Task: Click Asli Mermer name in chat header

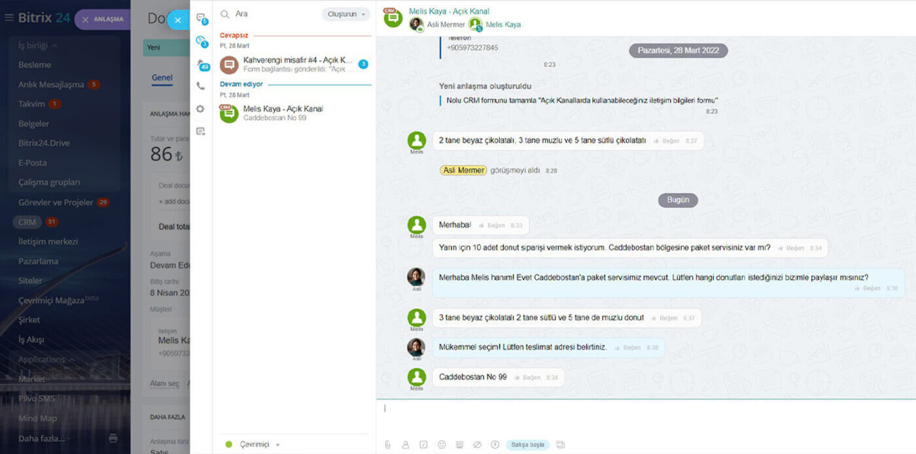Action: click(x=446, y=24)
